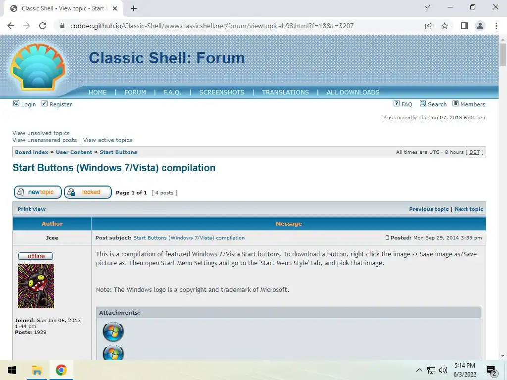Show hidden system tray icons
The image size is (507, 380).
[419, 370]
